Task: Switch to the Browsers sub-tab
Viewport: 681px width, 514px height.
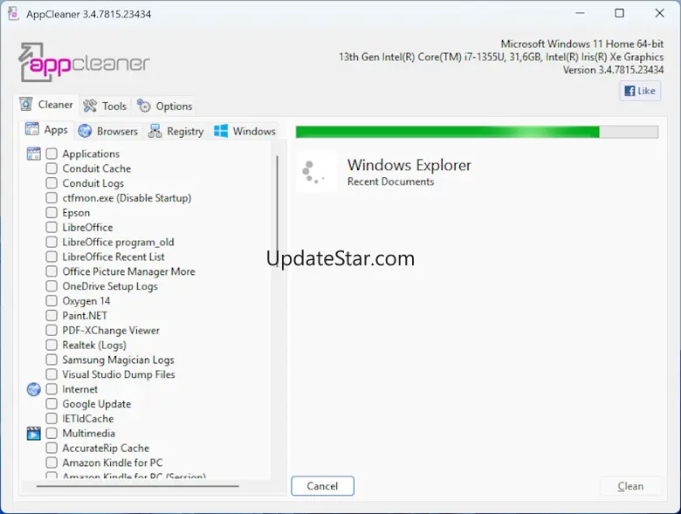Action: pyautogui.click(x=108, y=131)
